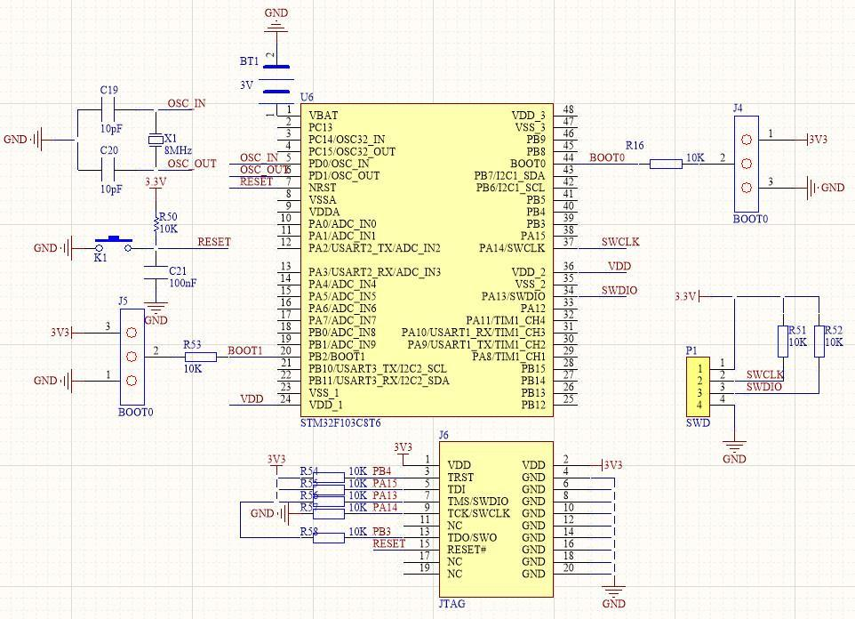Select the PA14/SWCLK pin label
855x619 pixels.
point(512,248)
